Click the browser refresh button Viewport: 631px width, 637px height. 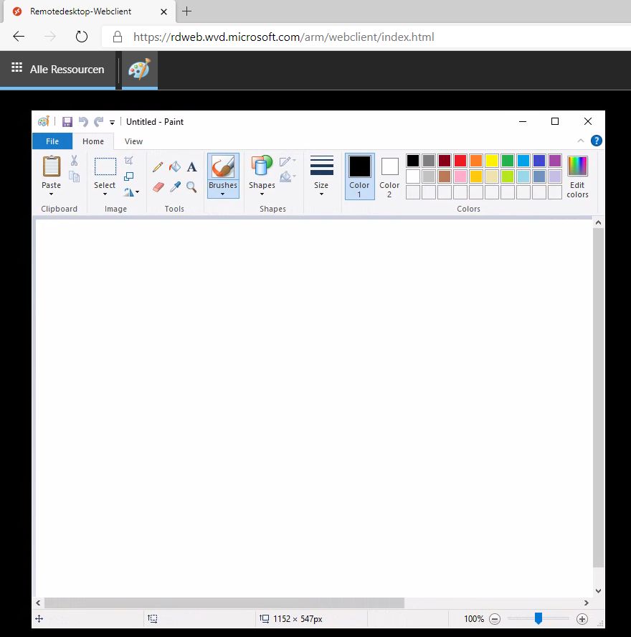82,37
